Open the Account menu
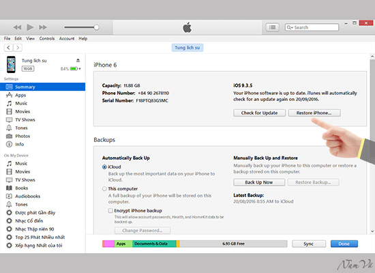This screenshot has width=375, height=273. [x=67, y=38]
